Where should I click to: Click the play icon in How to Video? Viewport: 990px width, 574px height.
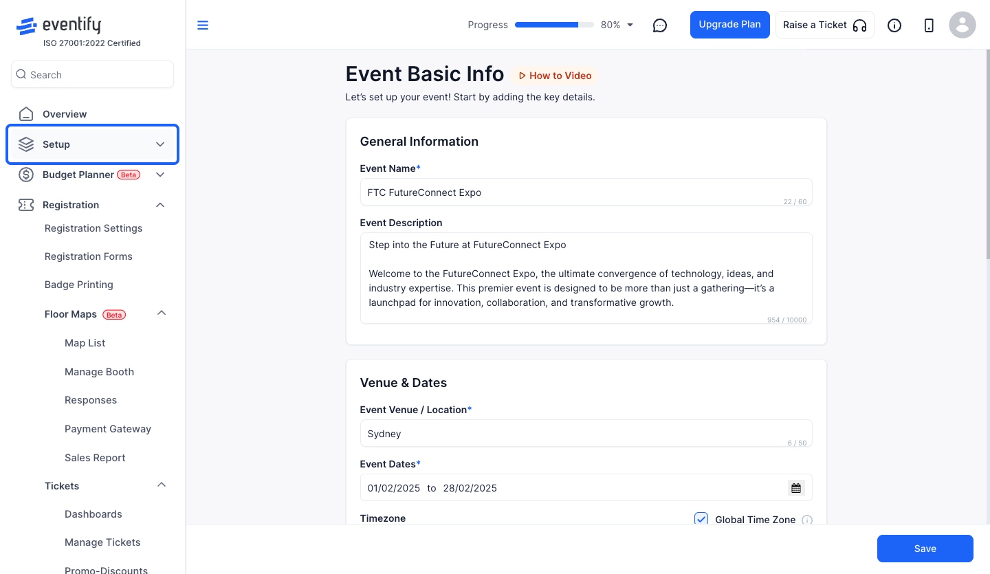(x=522, y=76)
